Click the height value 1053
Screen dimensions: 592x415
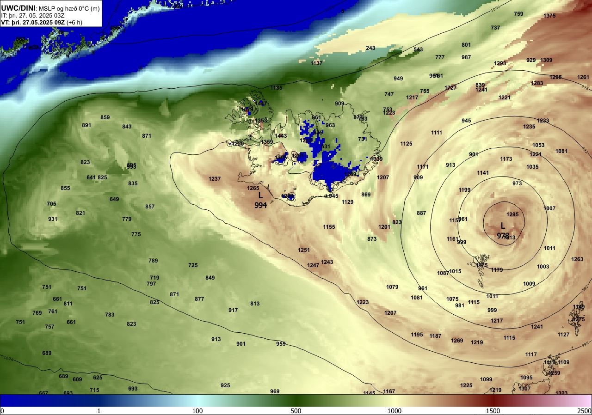[x=538, y=145]
